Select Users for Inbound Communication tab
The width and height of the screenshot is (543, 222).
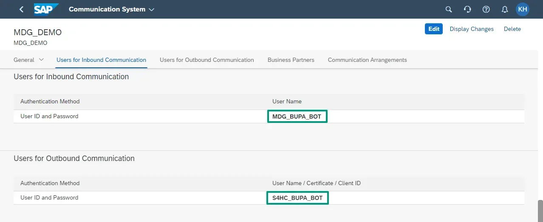point(101,60)
